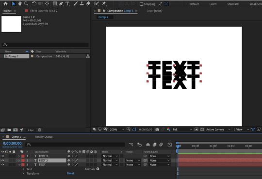
Task: Click the timeline current time 0;00;00;00
Action: (x=12, y=143)
